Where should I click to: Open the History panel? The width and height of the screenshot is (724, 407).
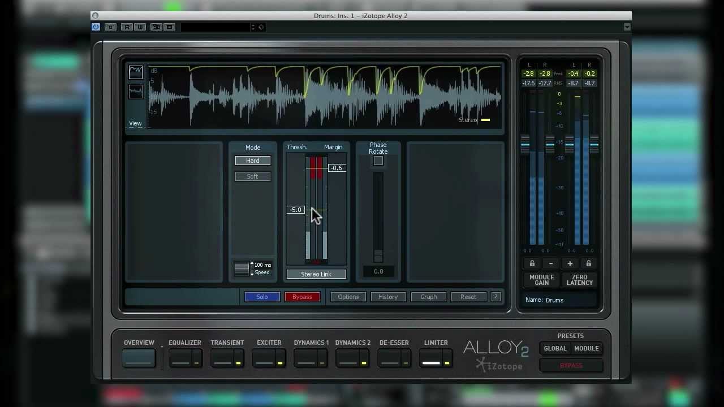(x=388, y=297)
